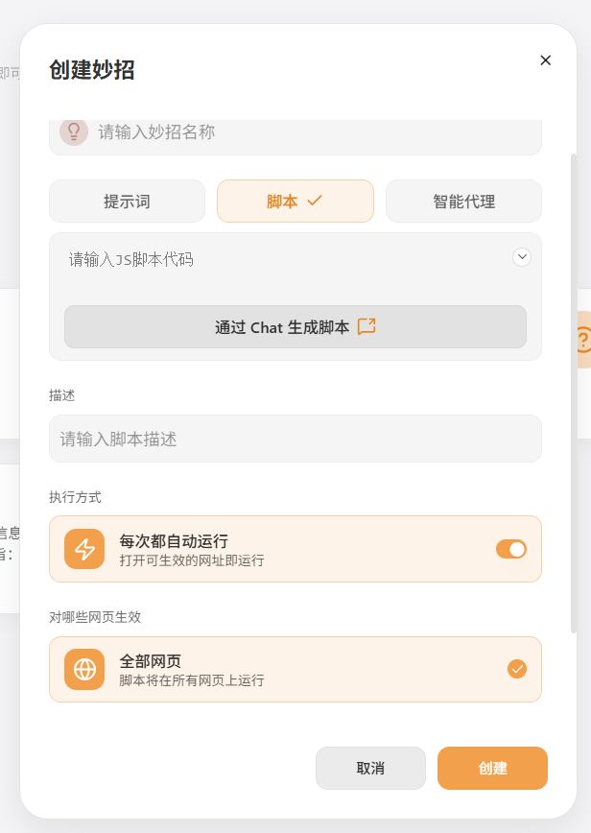This screenshot has width=591, height=833.
Task: Click the external link icon in Chat button
Action: [x=366, y=326]
